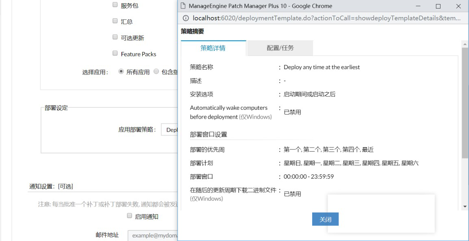Screen dimensions: 469x241
Task: Tick the 启用通知 checkbox
Action: pos(130,216)
